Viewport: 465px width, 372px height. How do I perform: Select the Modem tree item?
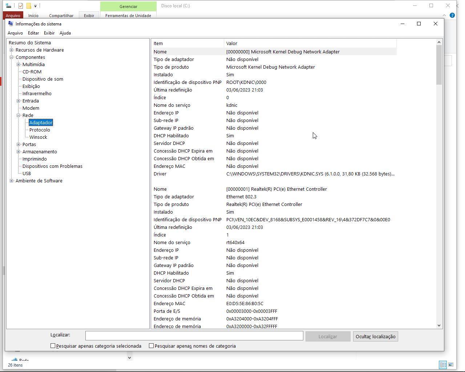(x=31, y=108)
